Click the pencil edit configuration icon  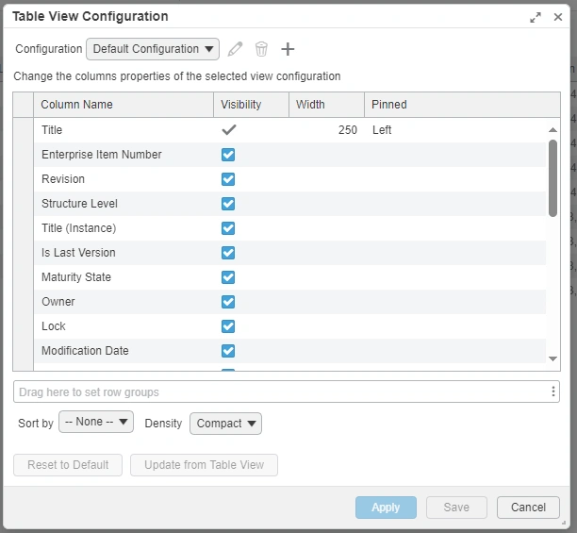coord(236,49)
